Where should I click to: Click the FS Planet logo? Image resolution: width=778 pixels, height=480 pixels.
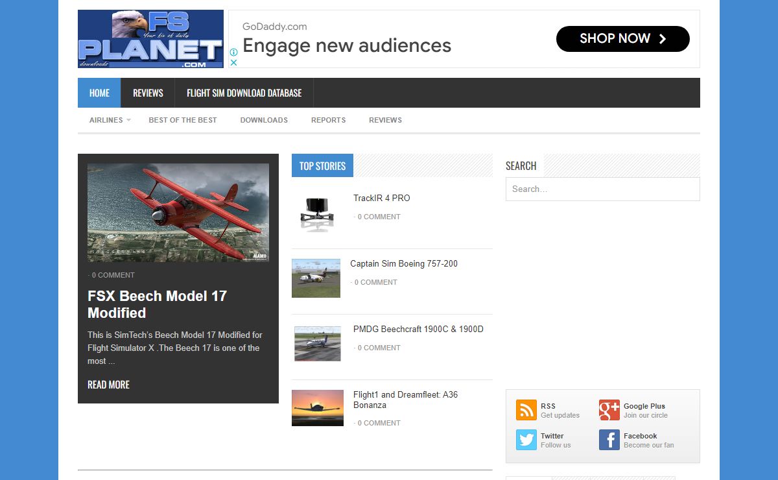tap(150, 39)
